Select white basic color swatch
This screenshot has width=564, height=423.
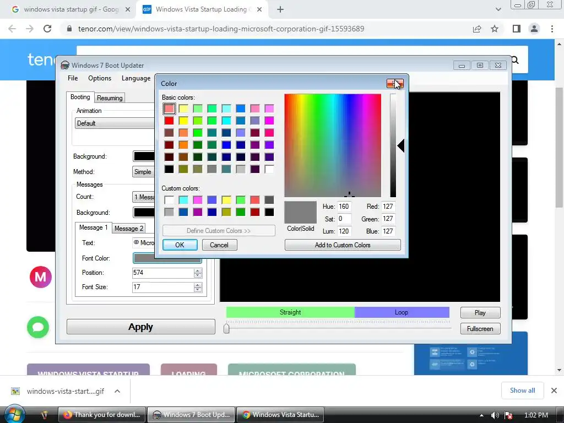269,169
